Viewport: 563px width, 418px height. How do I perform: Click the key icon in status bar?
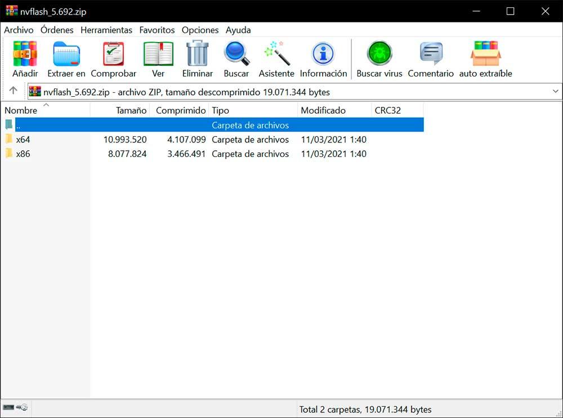click(x=22, y=407)
